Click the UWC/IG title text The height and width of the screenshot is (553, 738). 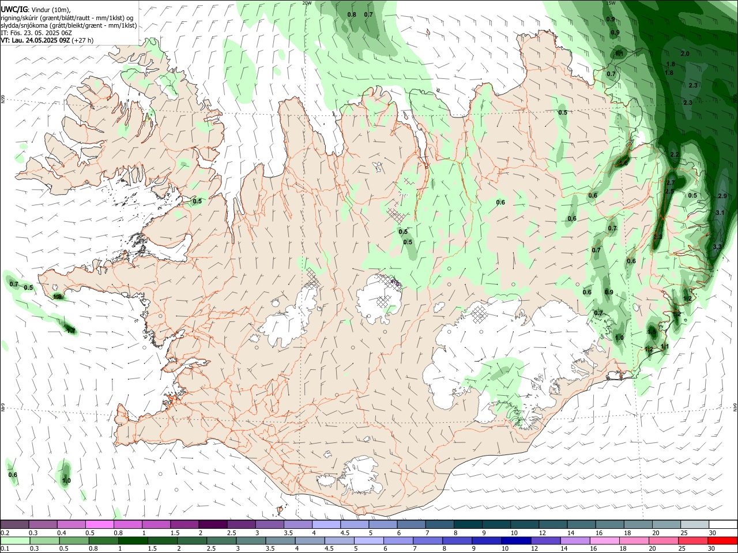point(14,9)
